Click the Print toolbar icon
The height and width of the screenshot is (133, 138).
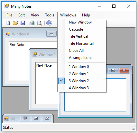(x=32, y=23)
